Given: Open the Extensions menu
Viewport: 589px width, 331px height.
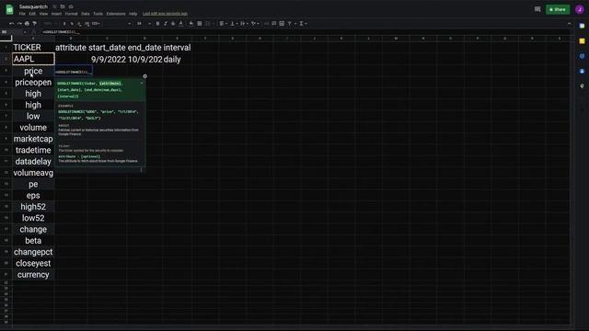Looking at the screenshot, I should click(116, 14).
